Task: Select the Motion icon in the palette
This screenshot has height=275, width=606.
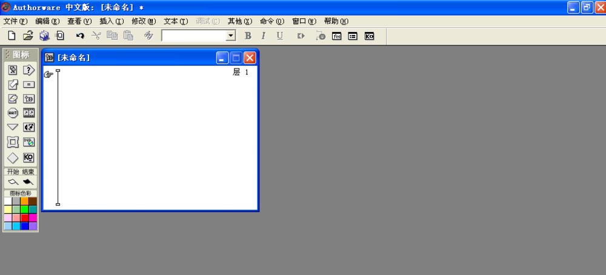Action: click(x=13, y=85)
